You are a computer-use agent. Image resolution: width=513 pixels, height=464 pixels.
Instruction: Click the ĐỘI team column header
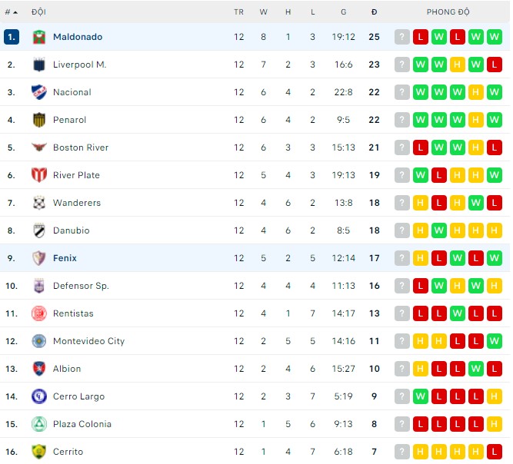click(x=38, y=12)
